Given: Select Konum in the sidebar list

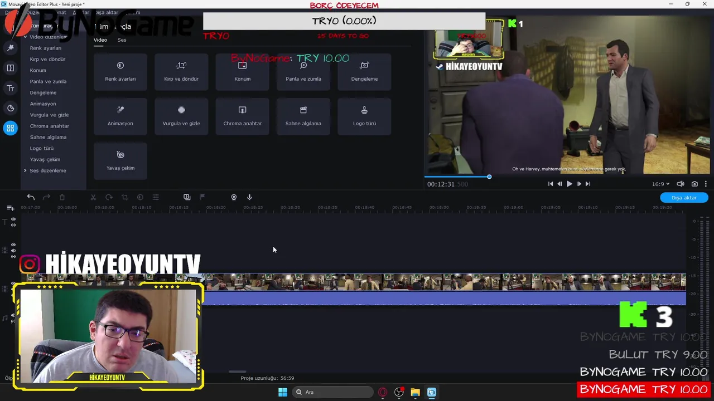Looking at the screenshot, I should (38, 70).
